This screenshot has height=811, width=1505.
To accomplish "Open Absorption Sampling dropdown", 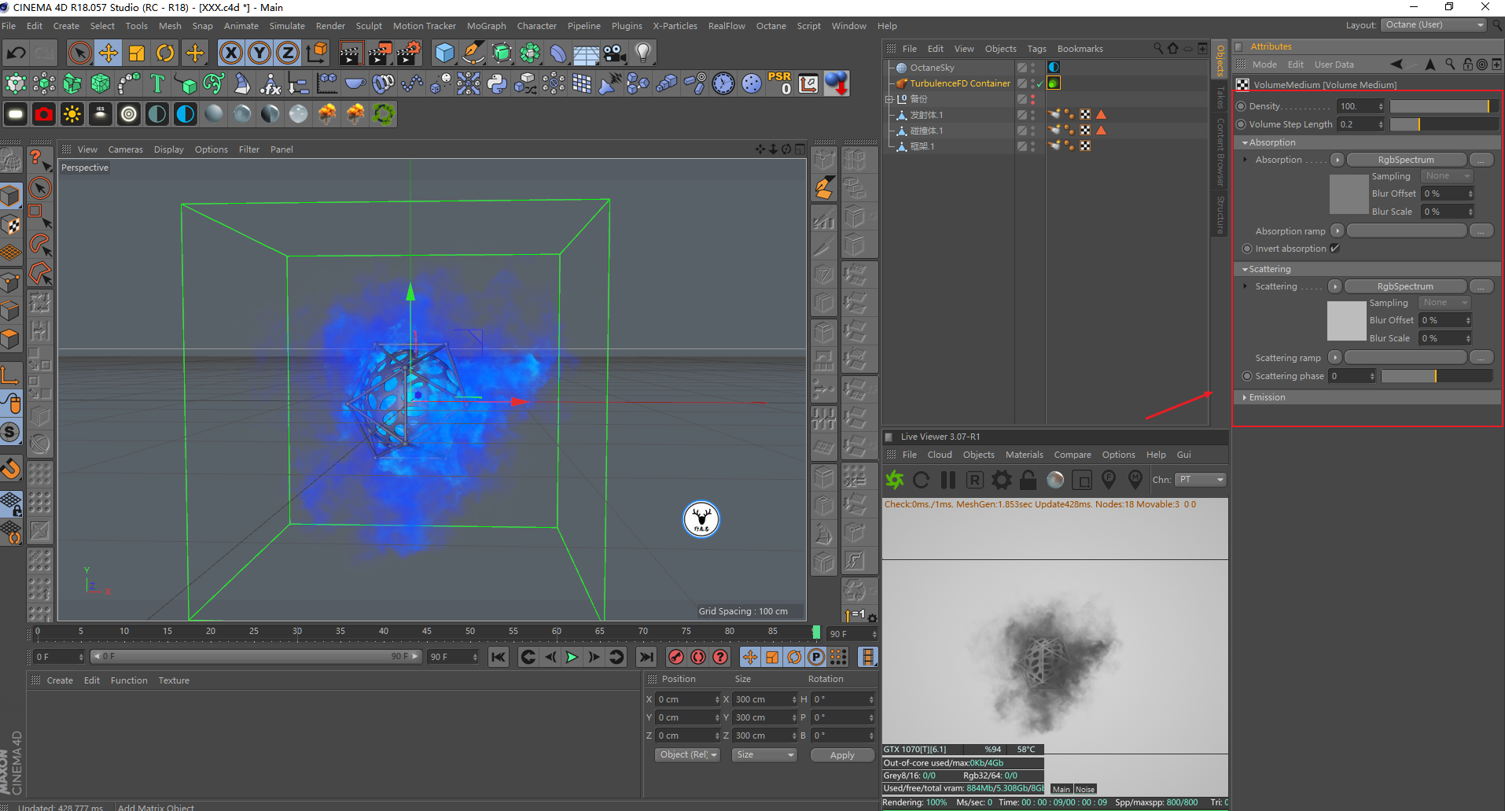I will (1447, 176).
